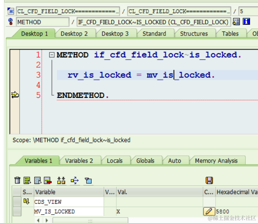Open the Locals tab
The width and height of the screenshot is (258, 223).
[x=115, y=161]
